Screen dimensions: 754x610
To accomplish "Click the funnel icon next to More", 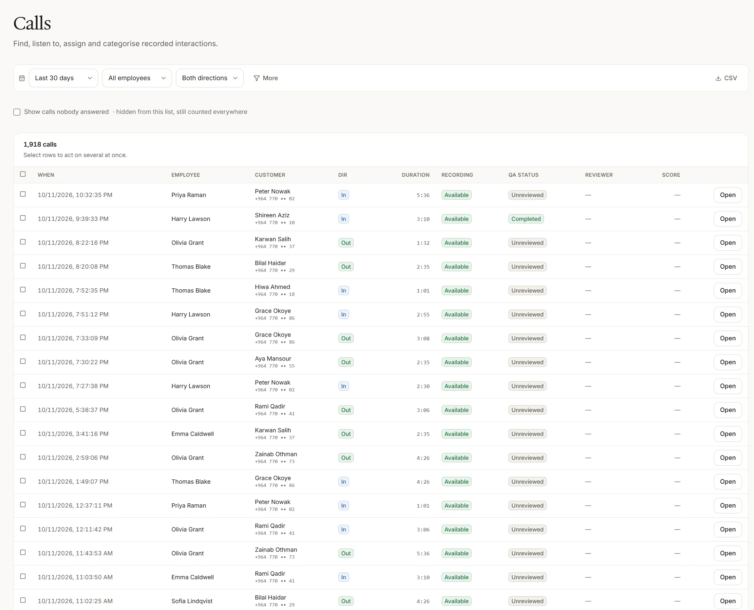I will coord(257,78).
